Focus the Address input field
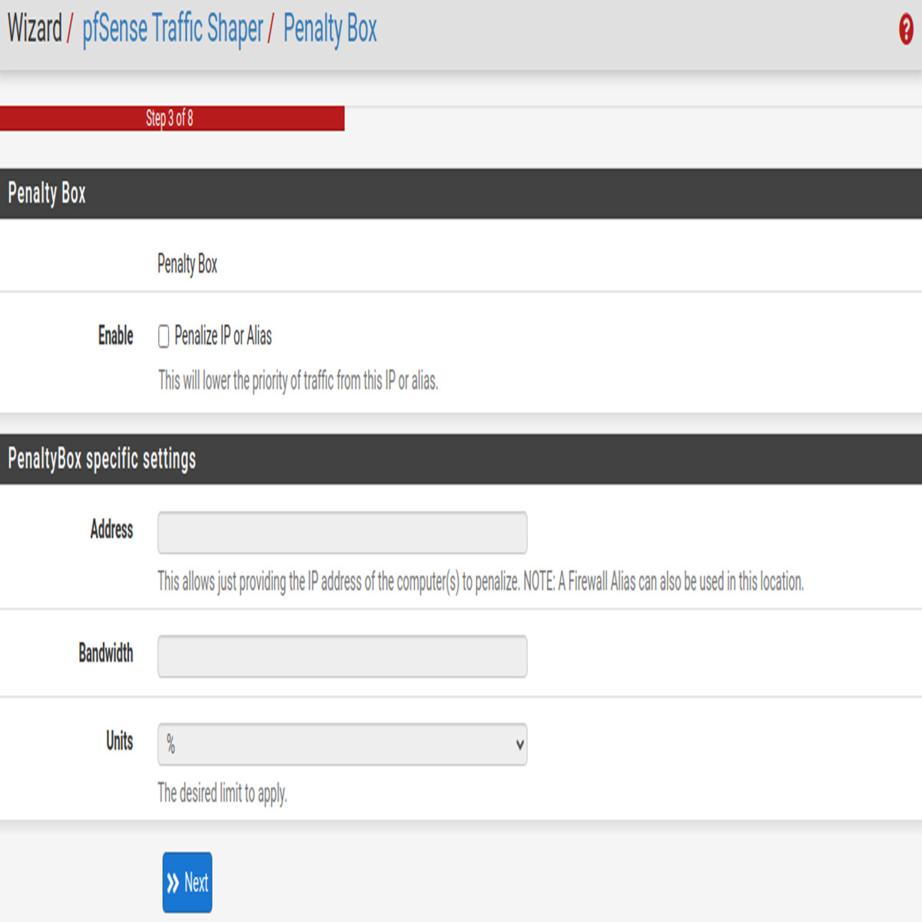The height and width of the screenshot is (922, 922). (343, 532)
